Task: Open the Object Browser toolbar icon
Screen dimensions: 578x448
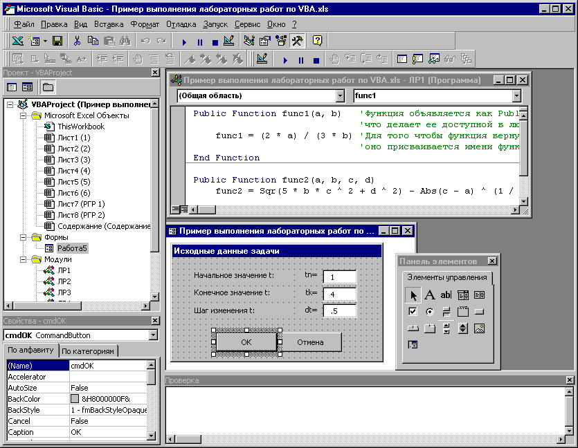Action: pyautogui.click(x=281, y=41)
